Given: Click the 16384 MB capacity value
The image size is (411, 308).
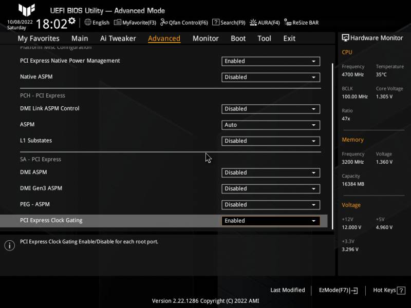Looking at the screenshot, I should coord(353,184).
